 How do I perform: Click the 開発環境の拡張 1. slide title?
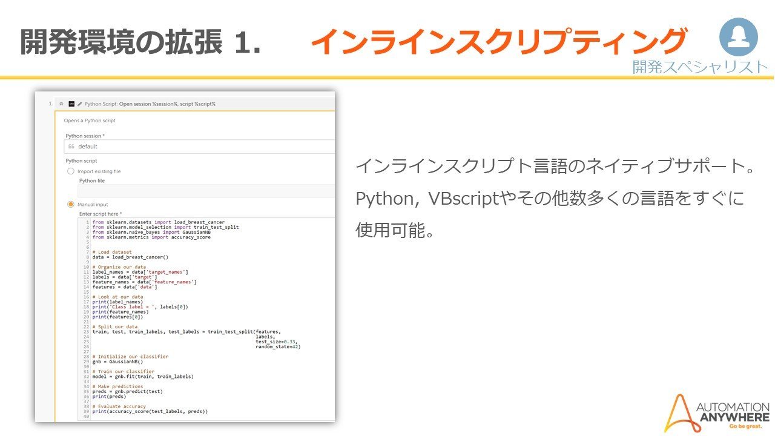point(140,42)
